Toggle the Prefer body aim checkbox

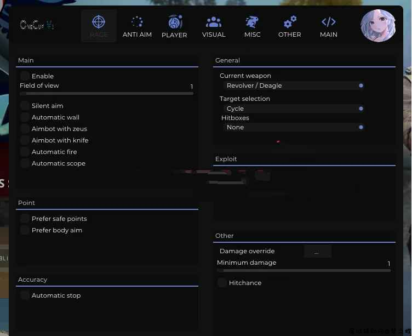point(25,230)
